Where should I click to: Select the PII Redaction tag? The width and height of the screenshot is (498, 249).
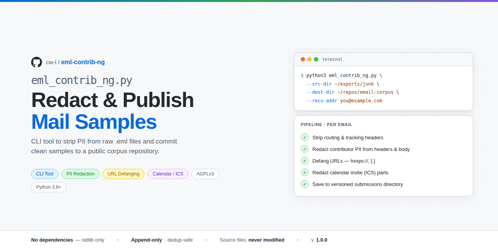point(81,174)
